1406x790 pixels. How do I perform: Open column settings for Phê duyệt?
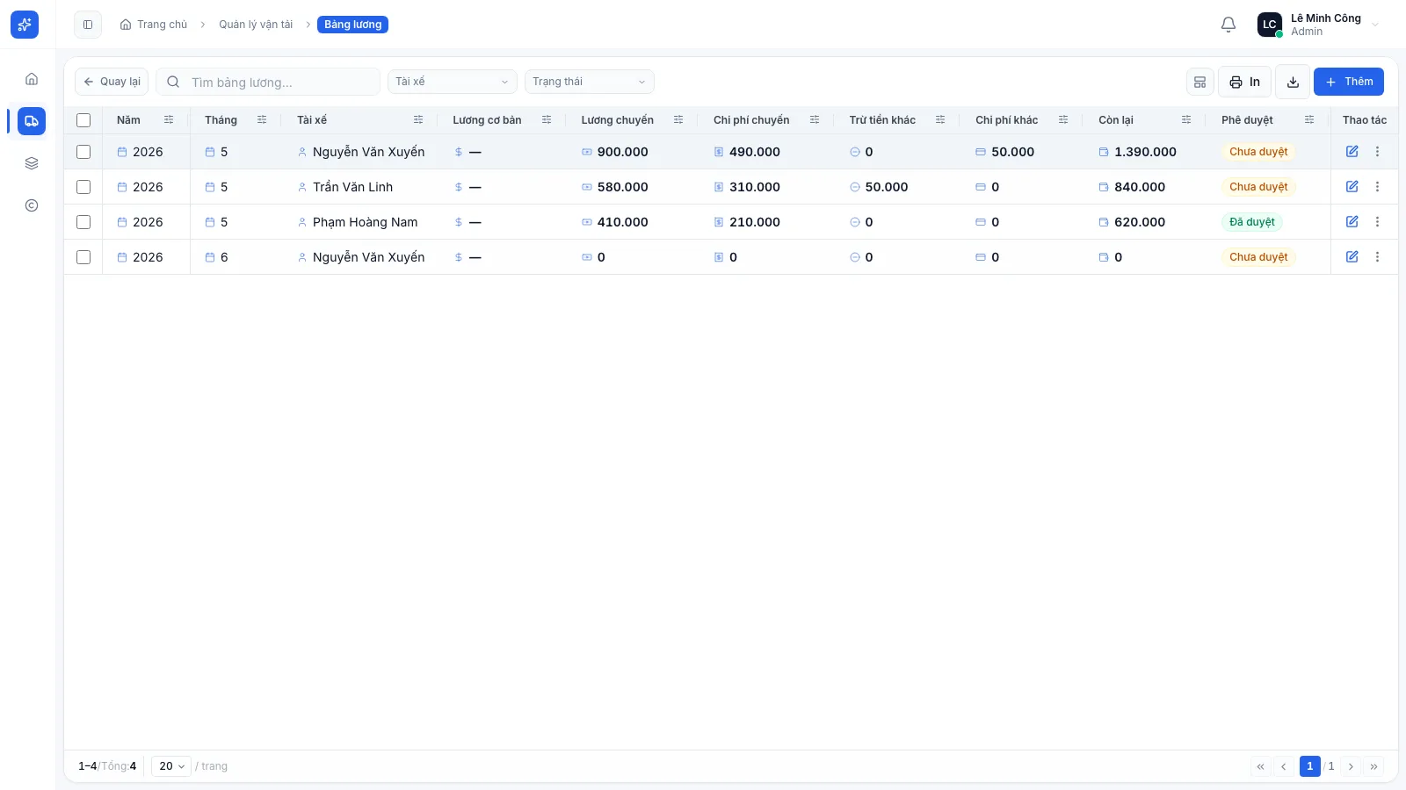point(1309,120)
